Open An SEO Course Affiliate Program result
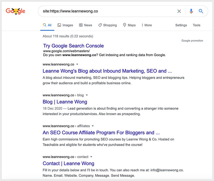The width and height of the screenshot is (214, 181). click(101, 133)
